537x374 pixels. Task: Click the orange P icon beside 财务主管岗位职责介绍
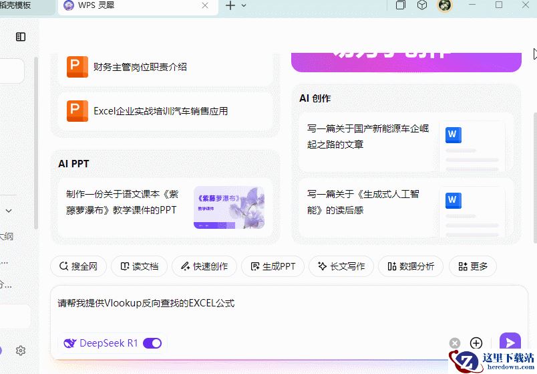(x=77, y=67)
